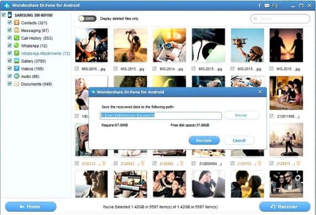Click the WhatsApp category icon
316x215 pixels.
[x=17, y=45]
